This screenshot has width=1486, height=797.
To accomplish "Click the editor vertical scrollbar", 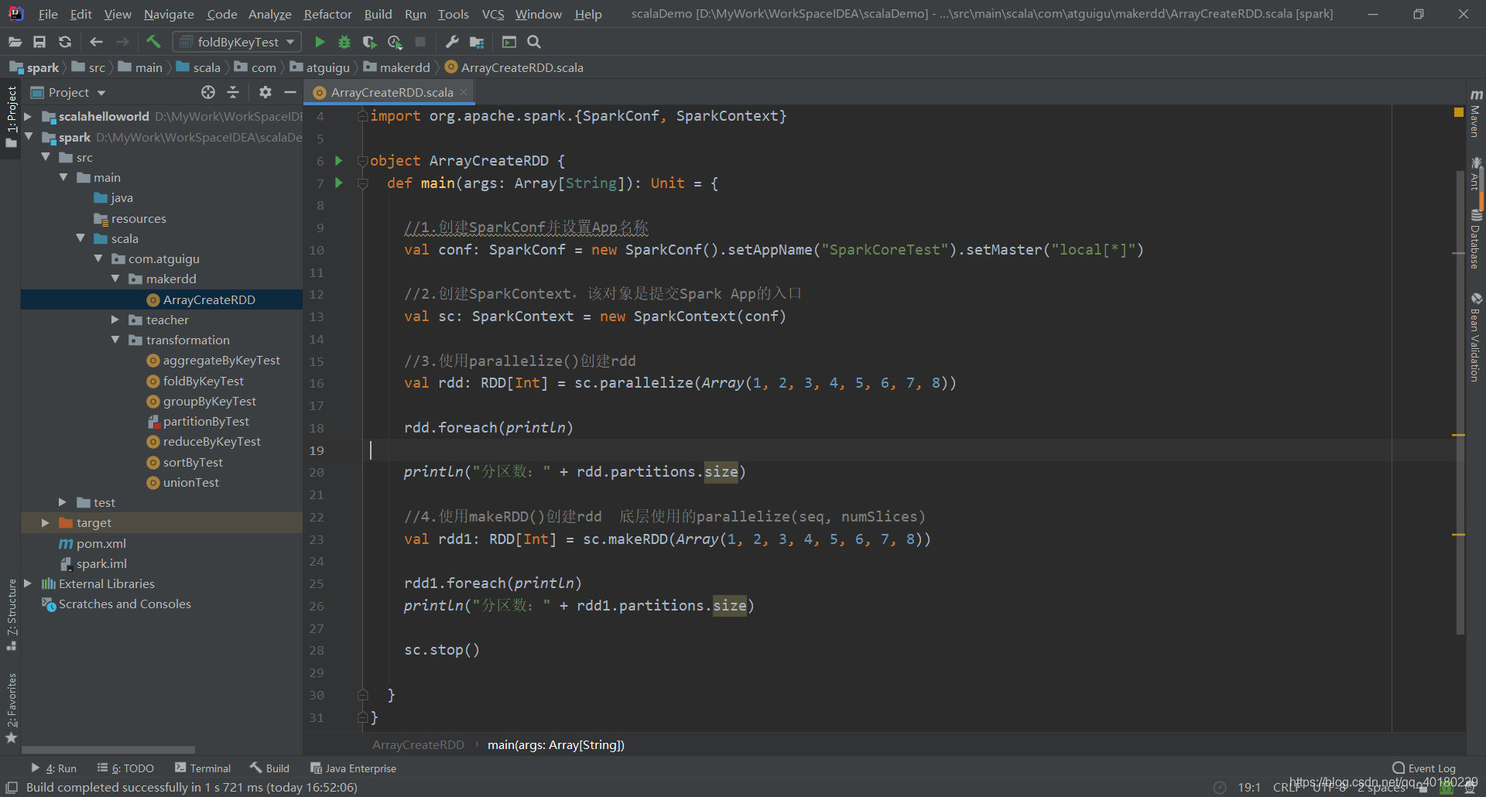I will click(x=1460, y=402).
